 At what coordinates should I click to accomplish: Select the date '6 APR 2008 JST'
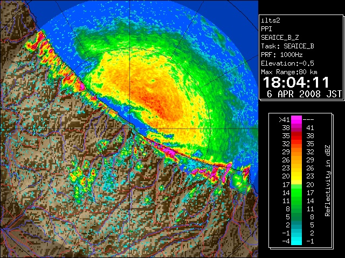click(304, 94)
